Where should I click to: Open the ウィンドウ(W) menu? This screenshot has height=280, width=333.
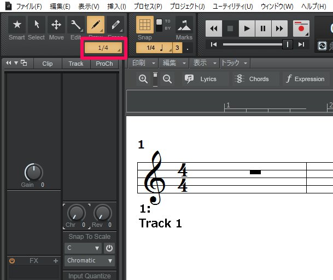[x=277, y=7]
